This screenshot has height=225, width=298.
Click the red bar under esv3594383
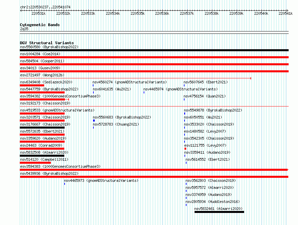(x=154, y=170)
